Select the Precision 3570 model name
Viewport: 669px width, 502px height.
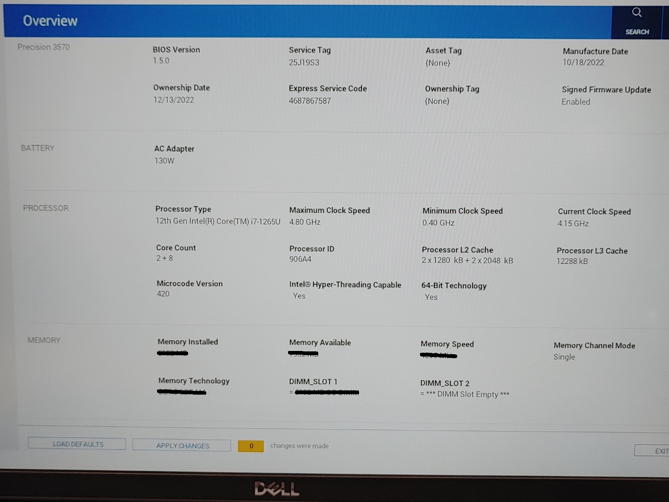click(x=43, y=47)
